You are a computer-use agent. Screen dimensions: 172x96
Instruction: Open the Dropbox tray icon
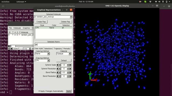tap(150, 2)
